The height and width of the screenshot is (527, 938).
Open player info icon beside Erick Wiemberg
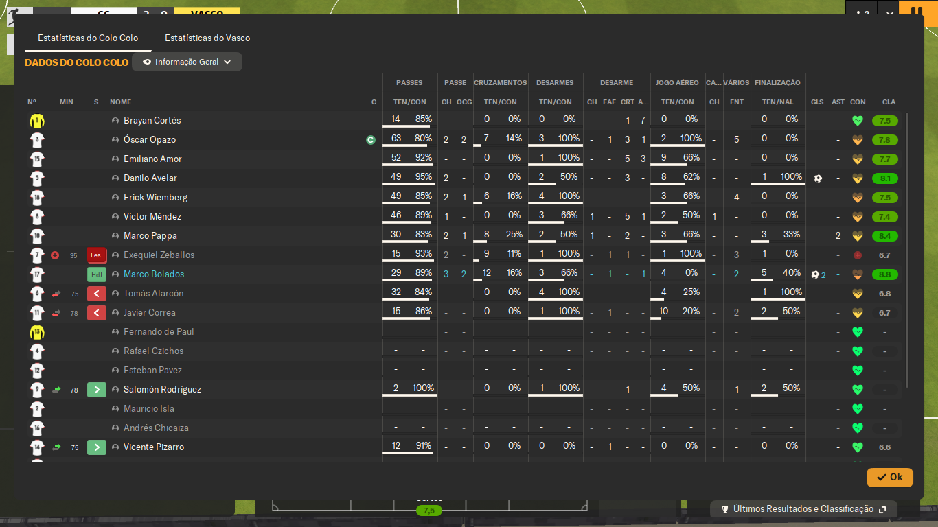pyautogui.click(x=115, y=198)
